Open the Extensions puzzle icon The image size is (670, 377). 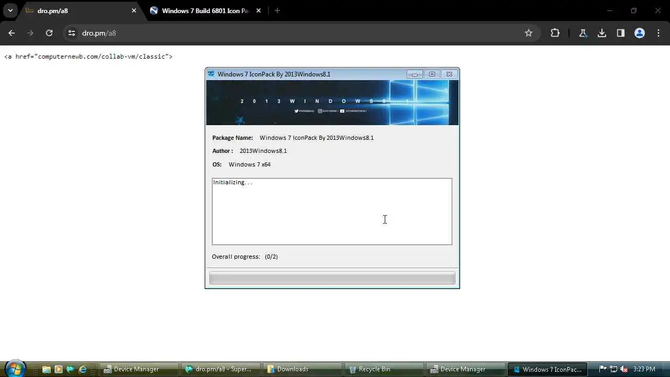pos(555,33)
